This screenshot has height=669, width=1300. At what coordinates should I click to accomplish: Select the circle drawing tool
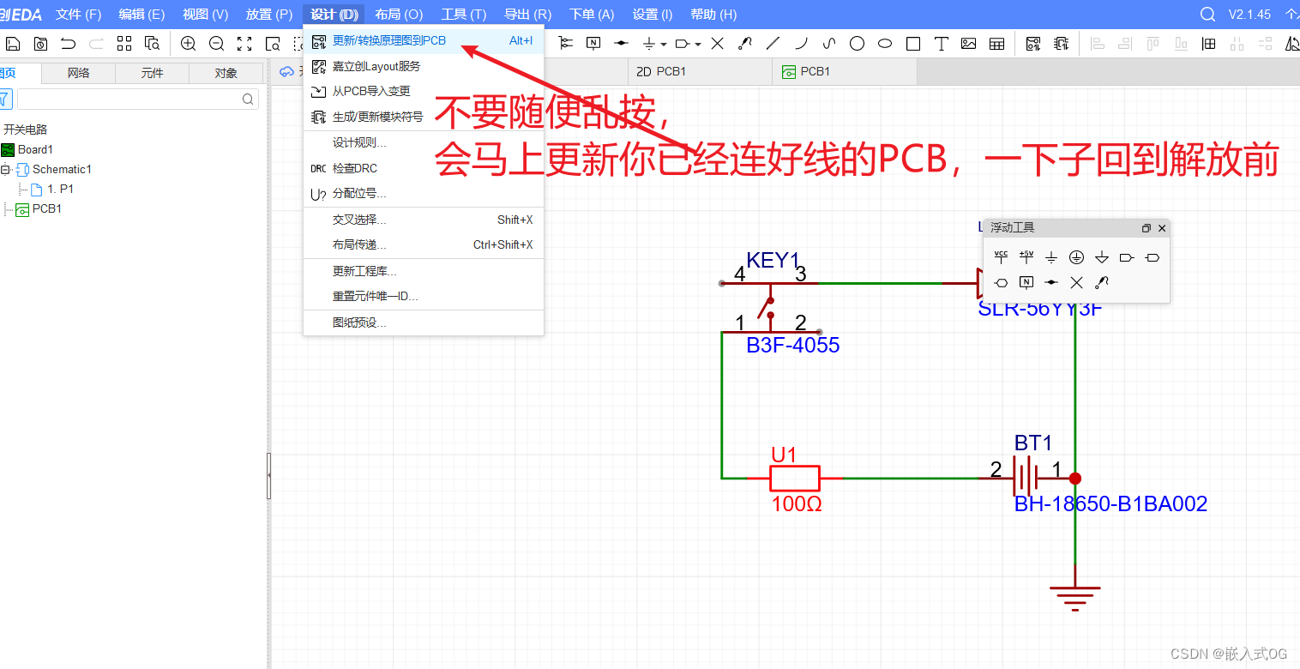857,44
